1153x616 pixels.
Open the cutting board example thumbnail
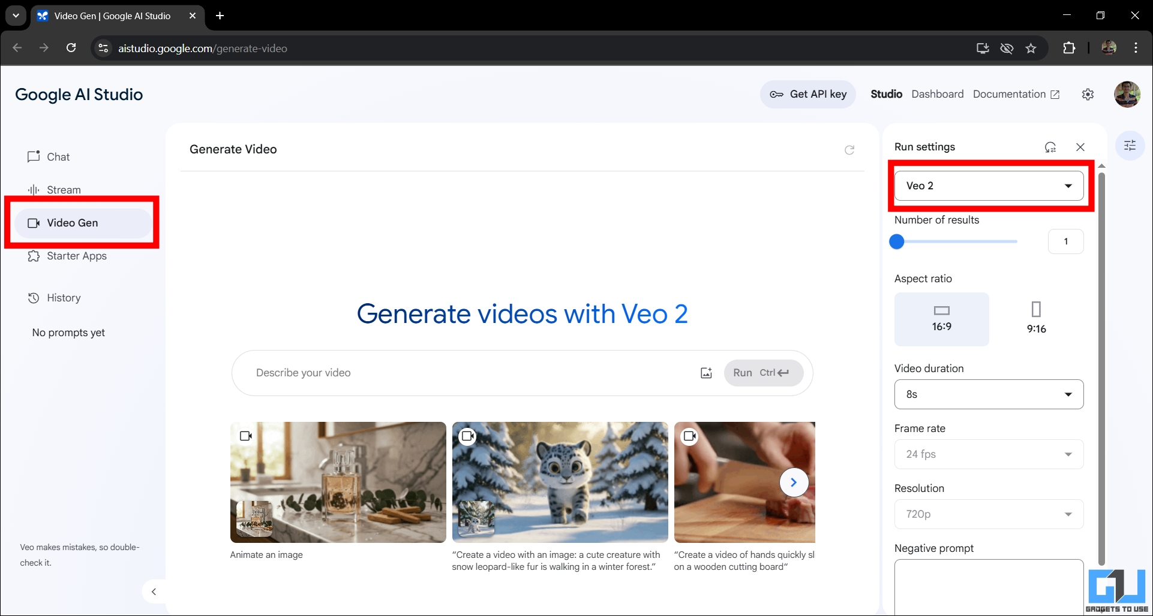click(744, 482)
